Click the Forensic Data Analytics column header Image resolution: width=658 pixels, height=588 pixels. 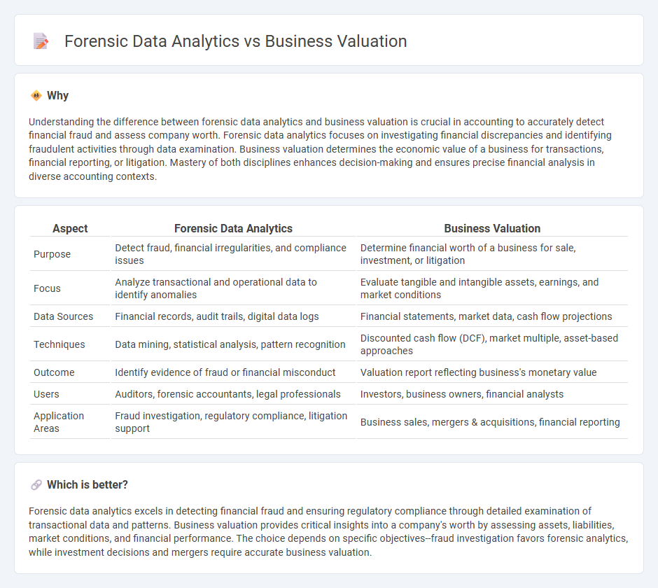pos(233,228)
